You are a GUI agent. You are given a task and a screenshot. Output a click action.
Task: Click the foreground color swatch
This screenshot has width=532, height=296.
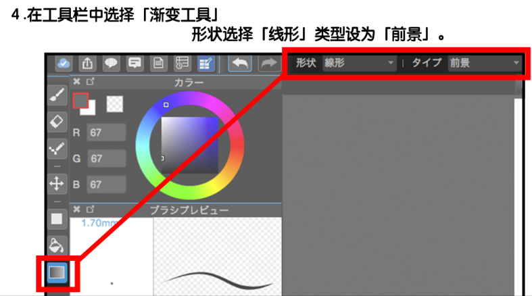tap(80, 101)
